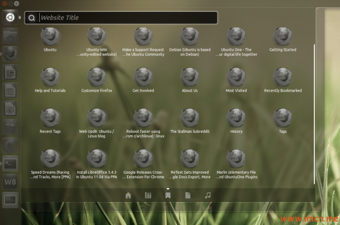Open the Ubuntu bookmark
Screen dimensions: 340x225
point(50,40)
